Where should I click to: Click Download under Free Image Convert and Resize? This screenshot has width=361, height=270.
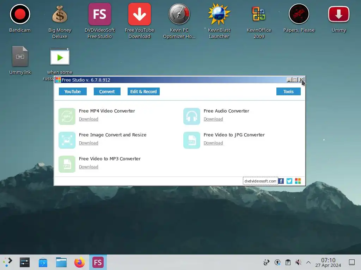point(88,143)
